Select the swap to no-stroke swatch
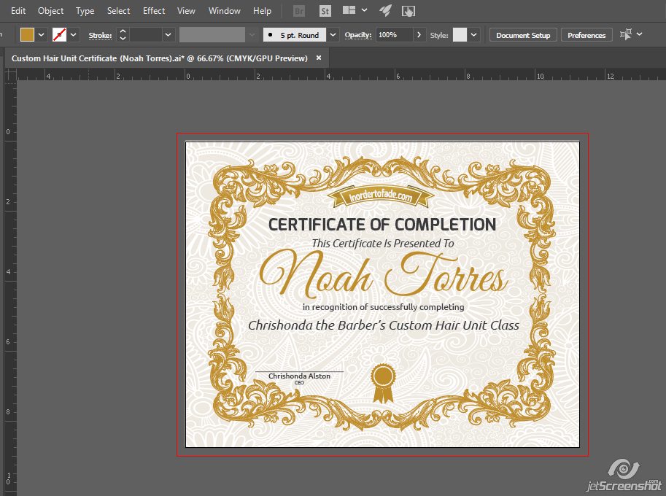Viewport: 666px width, 496px height. 61,34
